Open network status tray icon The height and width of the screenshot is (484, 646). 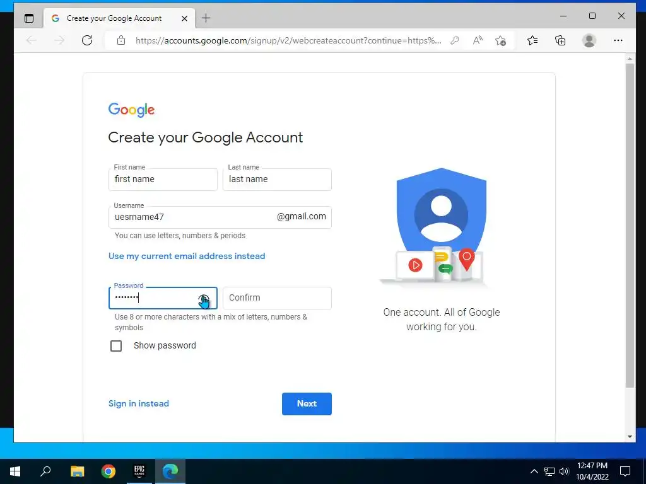(549, 471)
